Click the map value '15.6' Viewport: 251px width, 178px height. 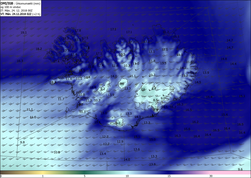[187, 129]
